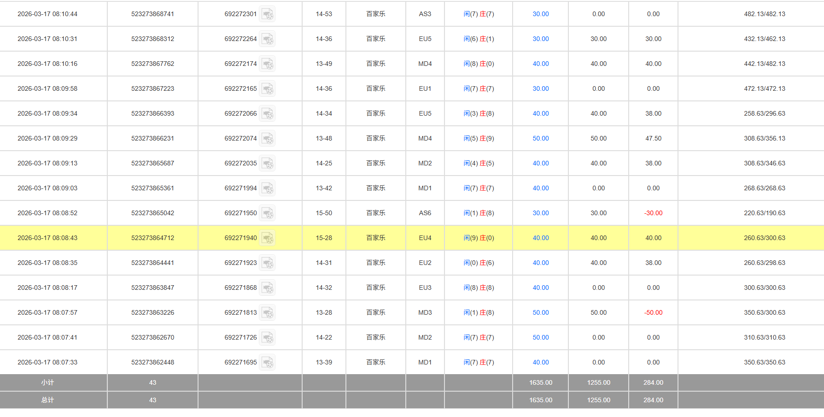Open video replay for game 692272301

[267, 14]
